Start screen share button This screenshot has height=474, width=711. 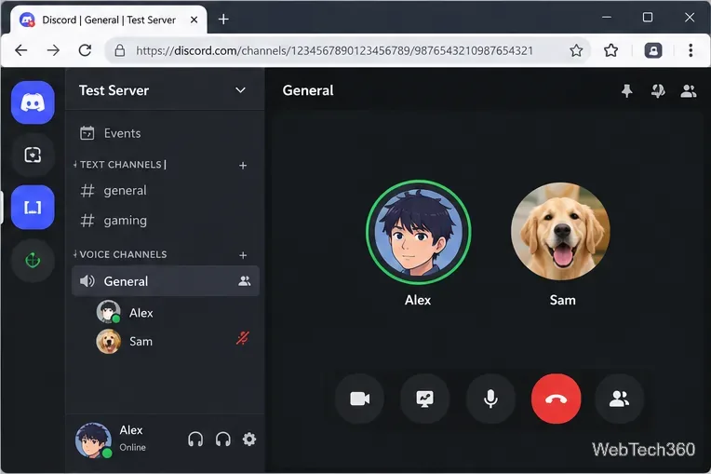425,399
